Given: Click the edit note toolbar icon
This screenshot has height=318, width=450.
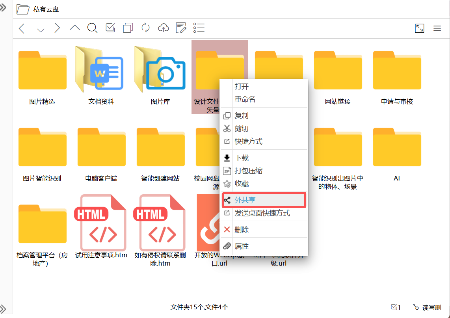Looking at the screenshot, I should point(181,28).
